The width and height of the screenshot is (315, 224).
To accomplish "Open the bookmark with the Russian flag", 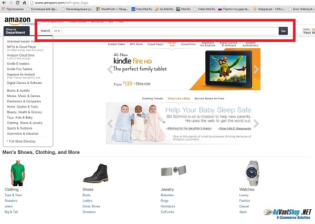I will pos(234,9).
